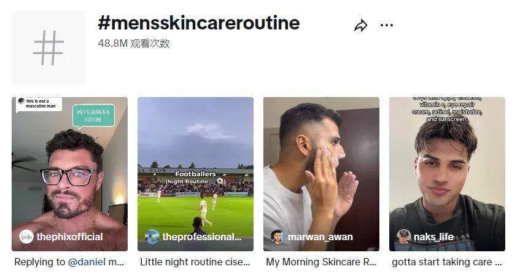Click marwan_awan profile avatar

(277, 237)
